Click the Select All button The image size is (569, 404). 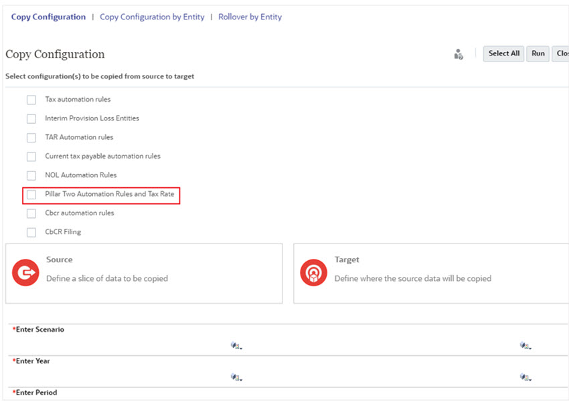[503, 54]
